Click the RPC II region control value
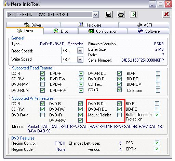This screenshot has width=175, height=161. click(60, 143)
